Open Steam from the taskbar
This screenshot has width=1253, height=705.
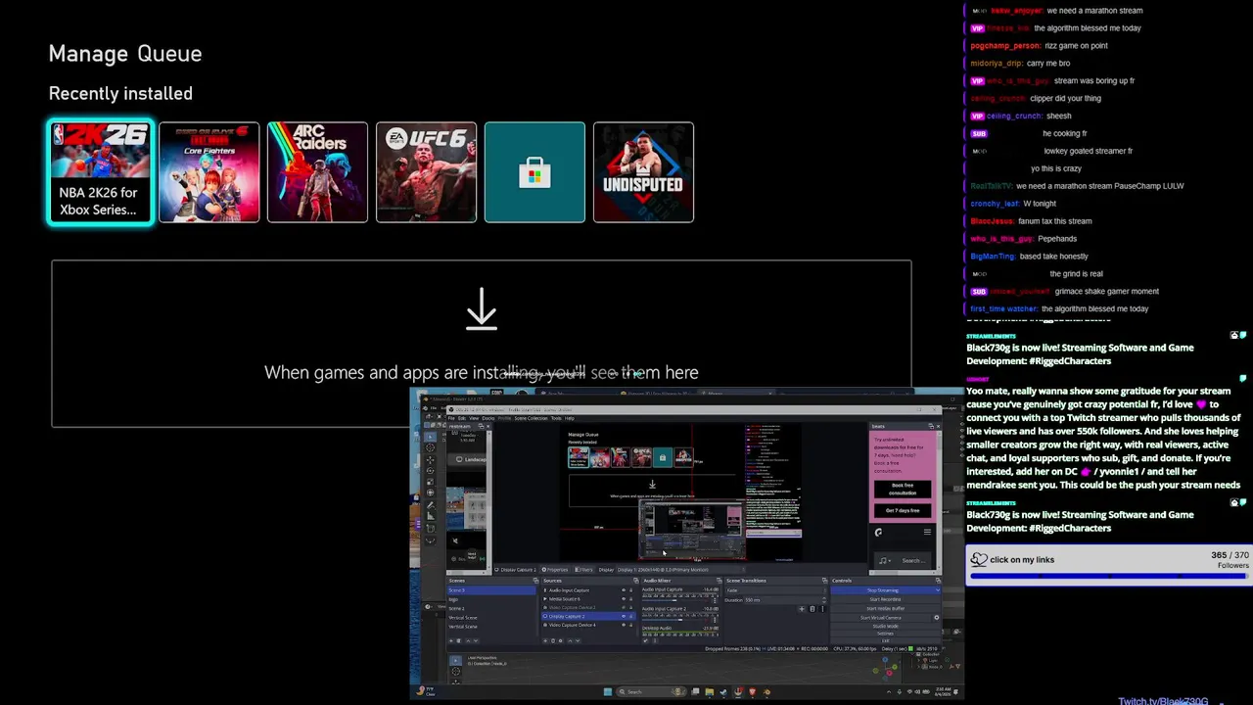pyautogui.click(x=723, y=692)
